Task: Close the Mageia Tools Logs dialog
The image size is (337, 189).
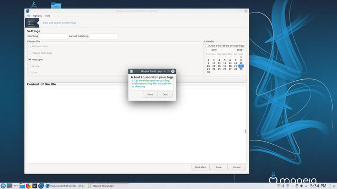Action: [173, 71]
